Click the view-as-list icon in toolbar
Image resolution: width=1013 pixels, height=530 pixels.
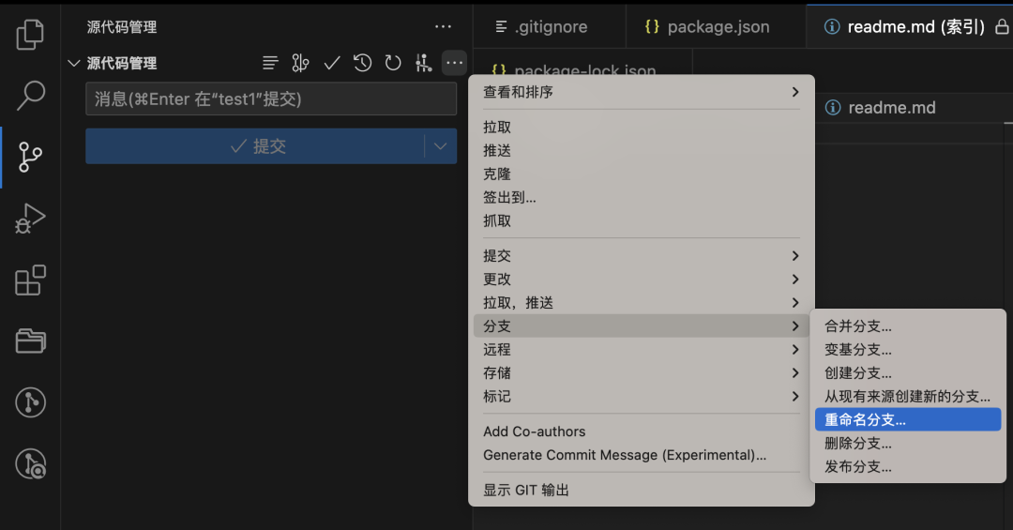(270, 63)
